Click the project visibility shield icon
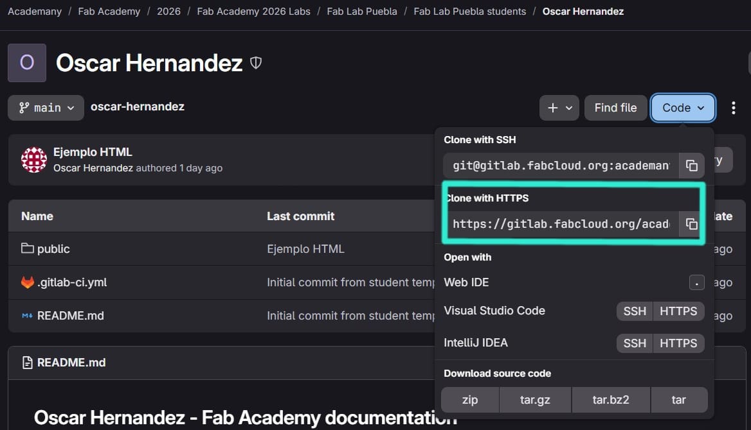751x430 pixels. pos(256,63)
